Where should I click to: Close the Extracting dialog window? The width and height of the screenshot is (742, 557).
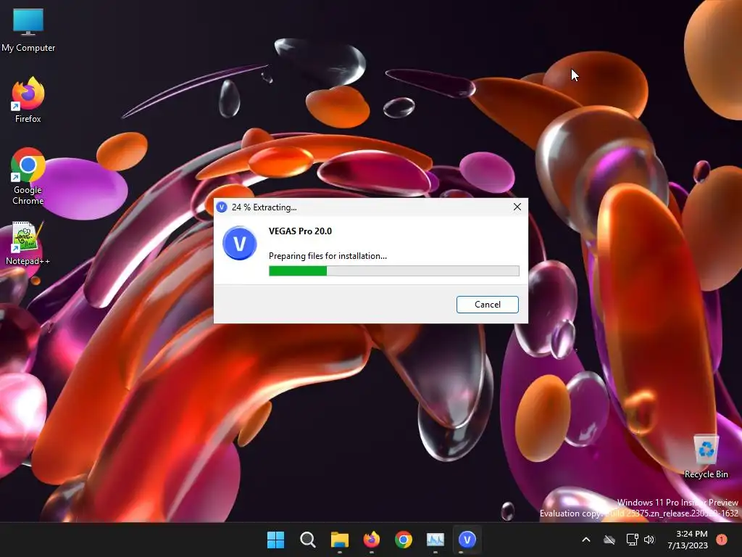pyautogui.click(x=517, y=207)
